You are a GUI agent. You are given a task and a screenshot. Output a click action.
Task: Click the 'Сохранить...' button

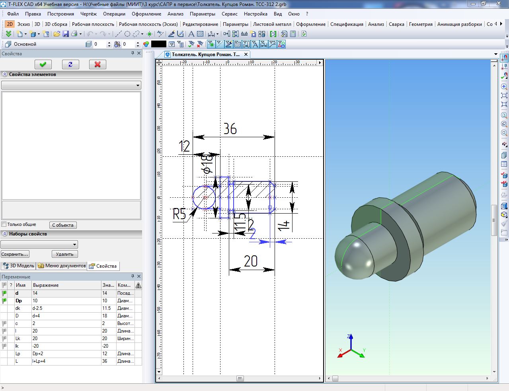(x=15, y=254)
